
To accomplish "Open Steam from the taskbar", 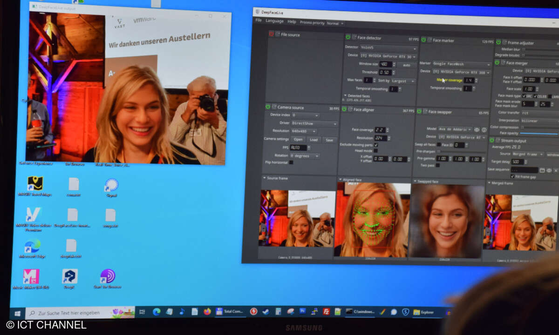I will pyautogui.click(x=266, y=312).
